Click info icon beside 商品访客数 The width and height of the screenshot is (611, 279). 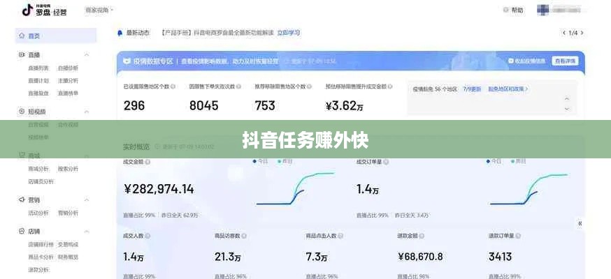pyautogui.click(x=244, y=236)
